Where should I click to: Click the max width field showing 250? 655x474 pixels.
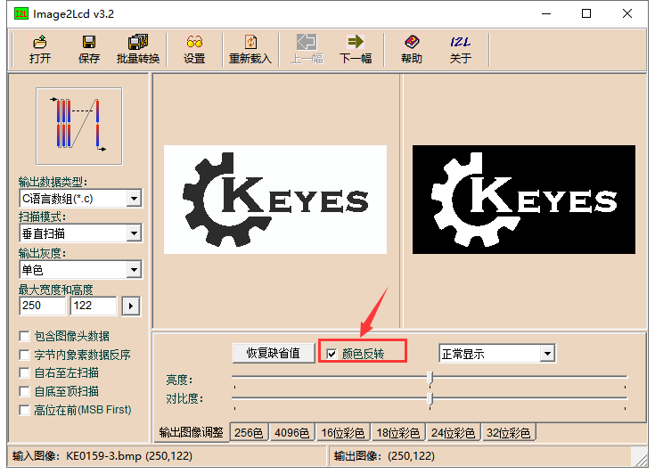coord(42,306)
